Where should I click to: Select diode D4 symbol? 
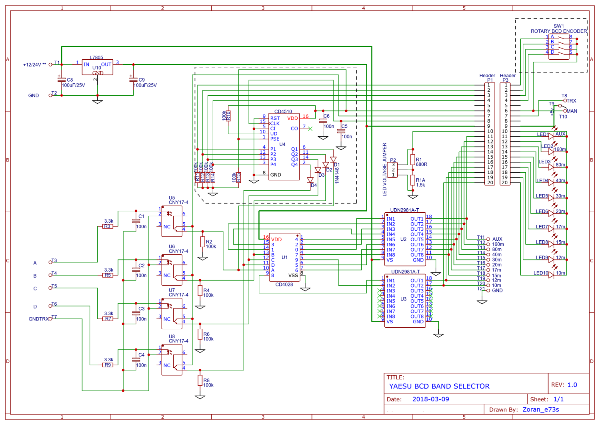[310, 180]
